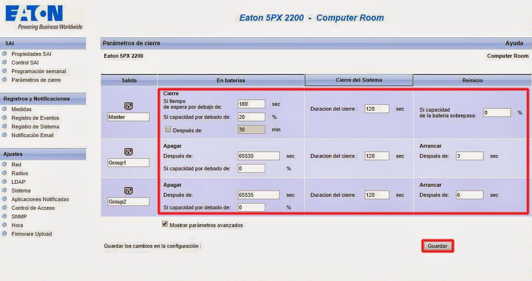Open the Ayuda link

tap(514, 43)
